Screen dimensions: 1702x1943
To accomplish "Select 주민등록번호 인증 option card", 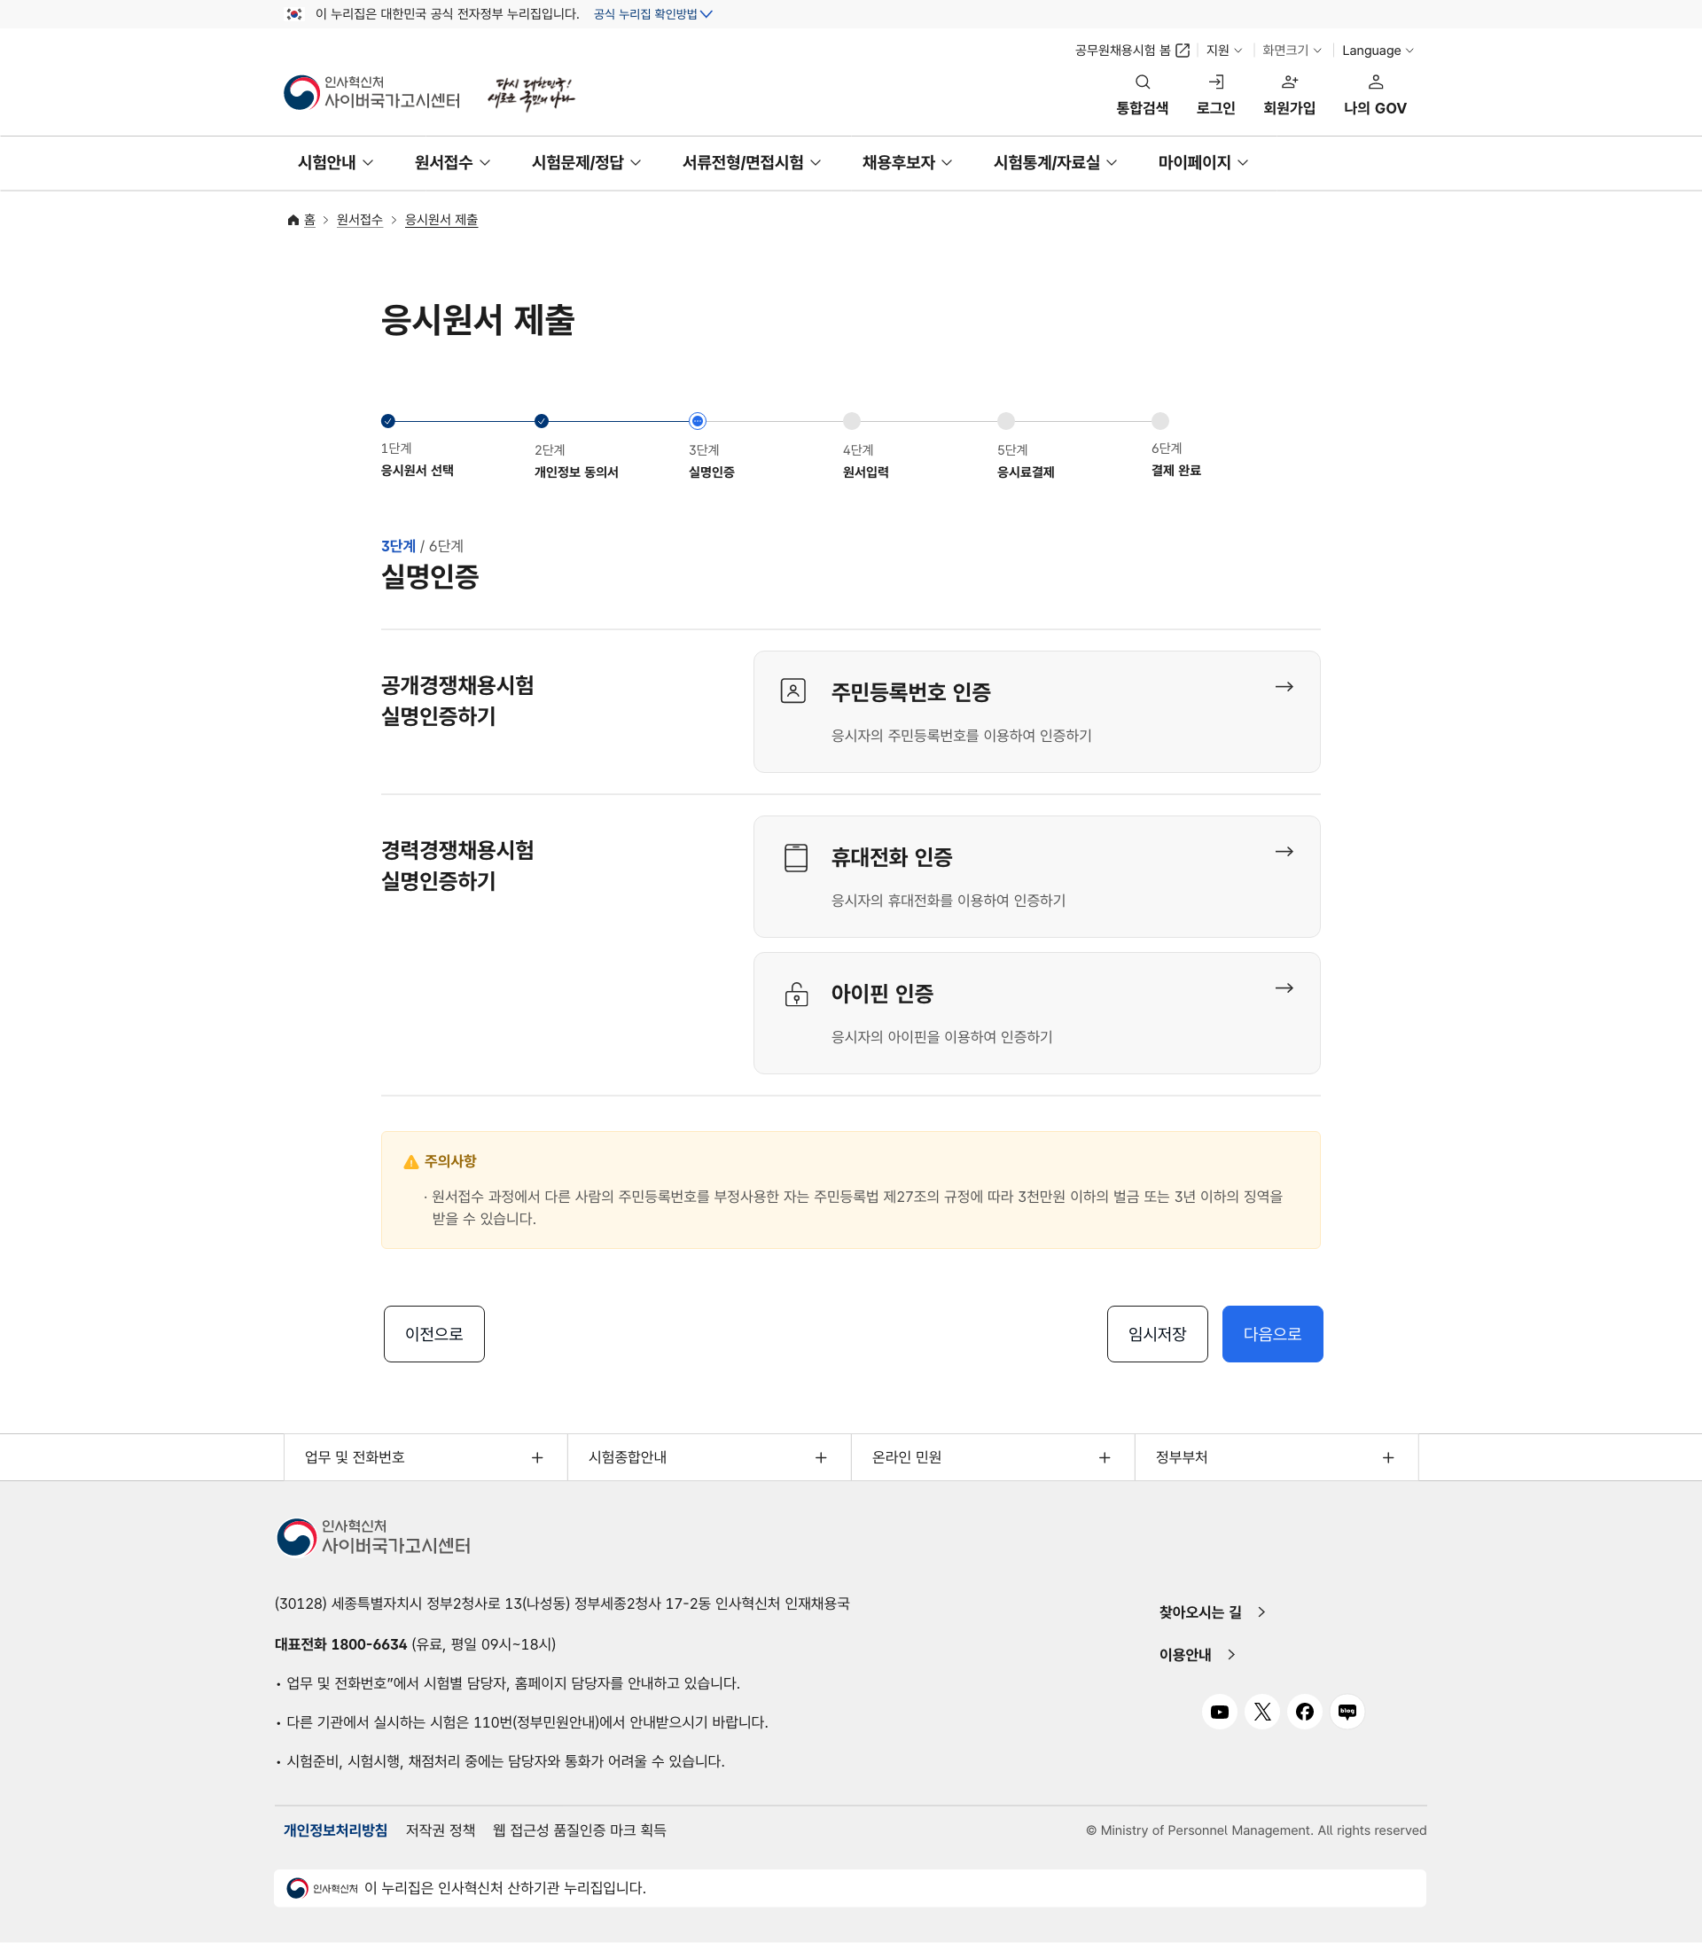I will coord(1036,711).
